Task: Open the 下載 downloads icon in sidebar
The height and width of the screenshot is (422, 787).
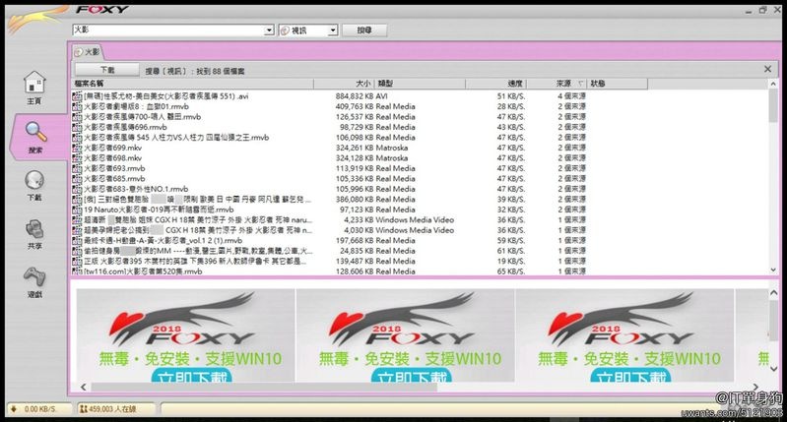Action: (x=34, y=182)
